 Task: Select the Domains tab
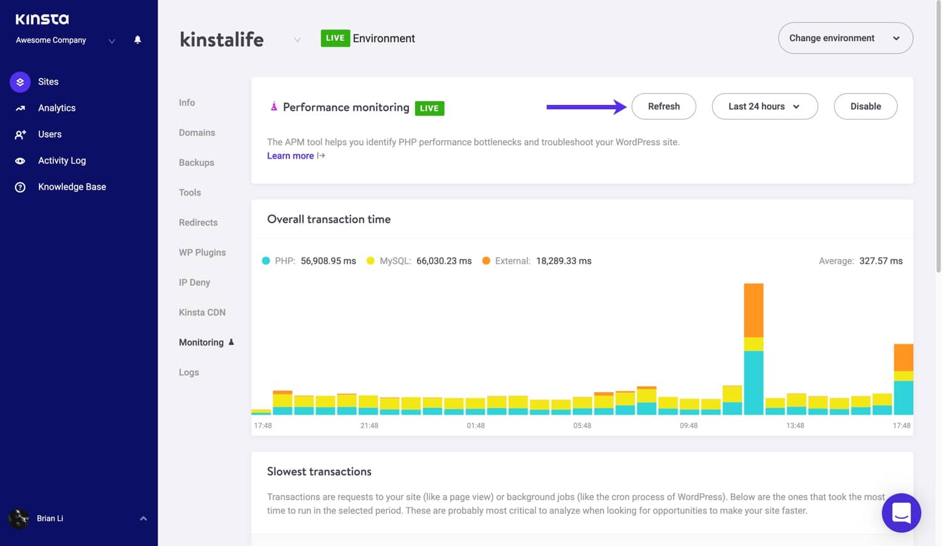coord(197,133)
